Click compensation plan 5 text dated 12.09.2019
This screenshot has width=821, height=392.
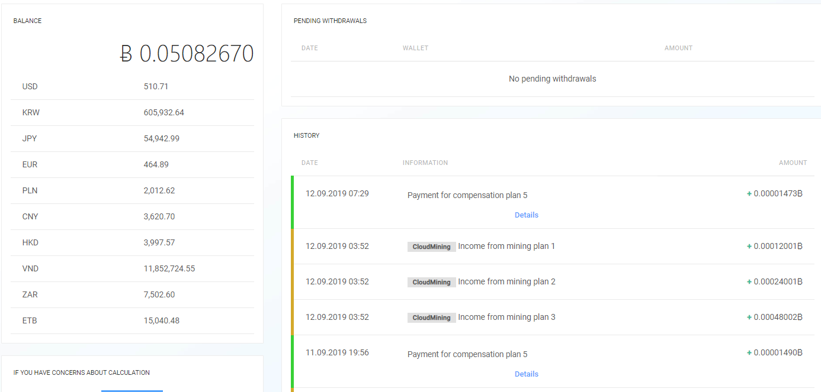pyautogui.click(x=467, y=195)
